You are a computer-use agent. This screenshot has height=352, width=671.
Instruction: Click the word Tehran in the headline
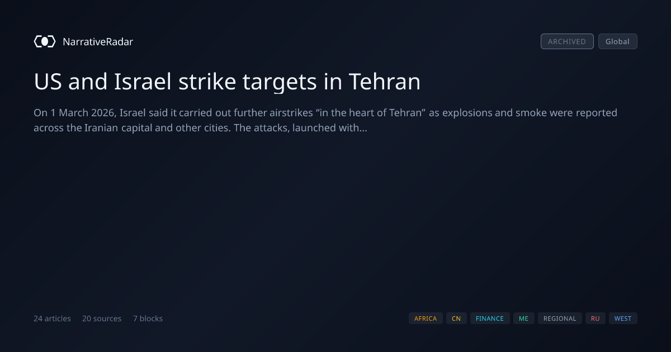385,82
